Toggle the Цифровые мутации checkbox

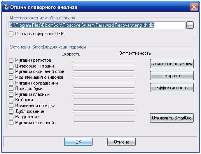click(x=11, y=66)
